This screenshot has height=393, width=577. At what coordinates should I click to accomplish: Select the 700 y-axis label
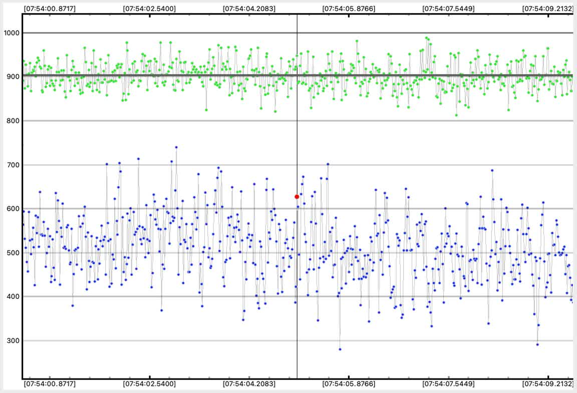(12, 165)
